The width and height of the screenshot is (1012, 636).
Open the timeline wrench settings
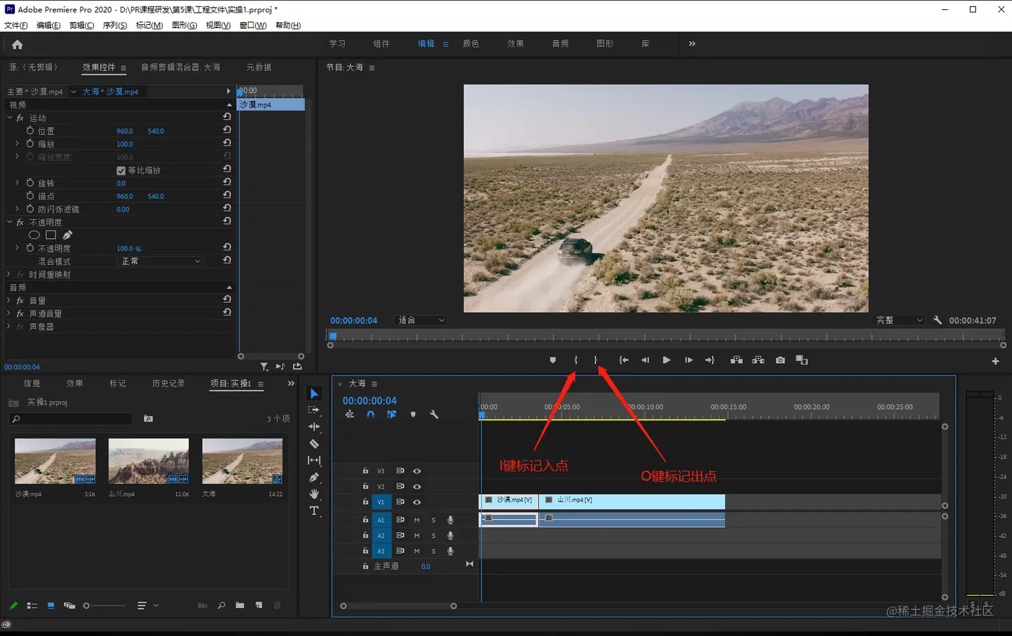(434, 414)
